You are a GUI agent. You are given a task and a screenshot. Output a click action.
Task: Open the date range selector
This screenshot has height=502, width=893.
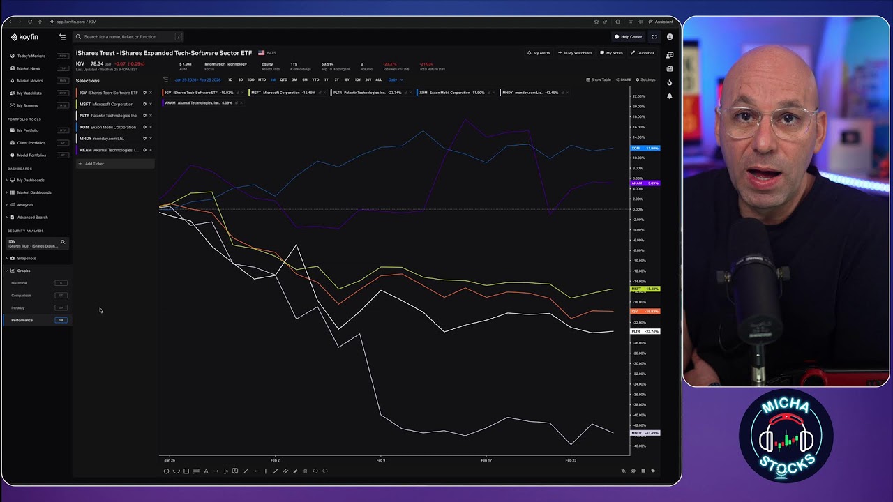coord(197,79)
